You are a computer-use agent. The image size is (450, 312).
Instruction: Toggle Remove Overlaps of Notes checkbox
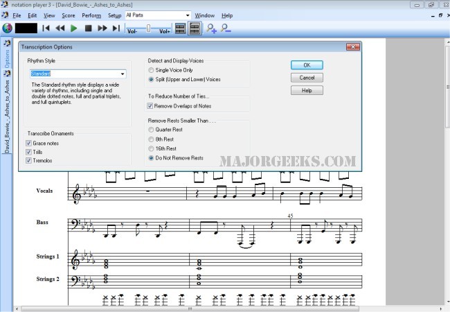coord(150,106)
